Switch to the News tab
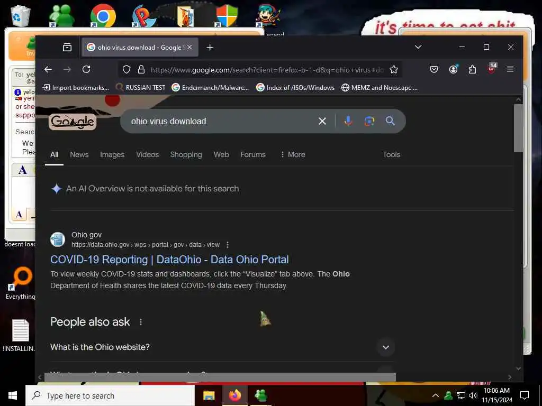 click(79, 155)
